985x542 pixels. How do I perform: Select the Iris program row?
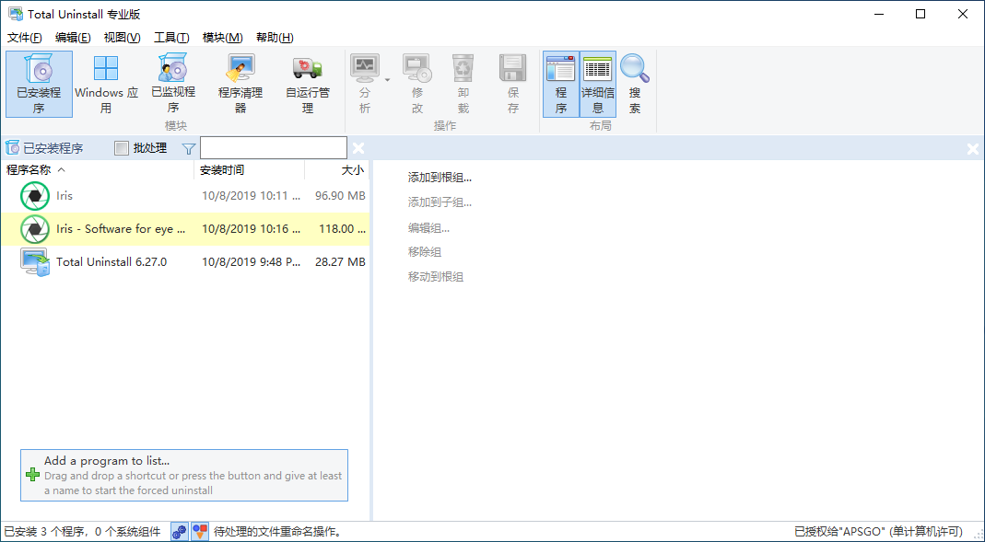184,196
